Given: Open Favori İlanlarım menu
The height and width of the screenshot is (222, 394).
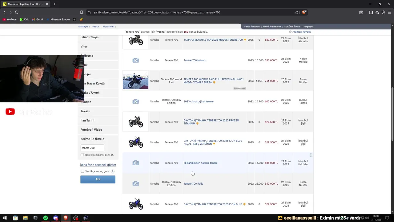Looking at the screenshot, I should [x=252, y=27].
